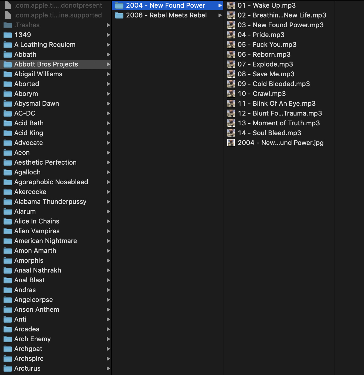Click the folder icon for Abbott Bros Projects

[8, 64]
